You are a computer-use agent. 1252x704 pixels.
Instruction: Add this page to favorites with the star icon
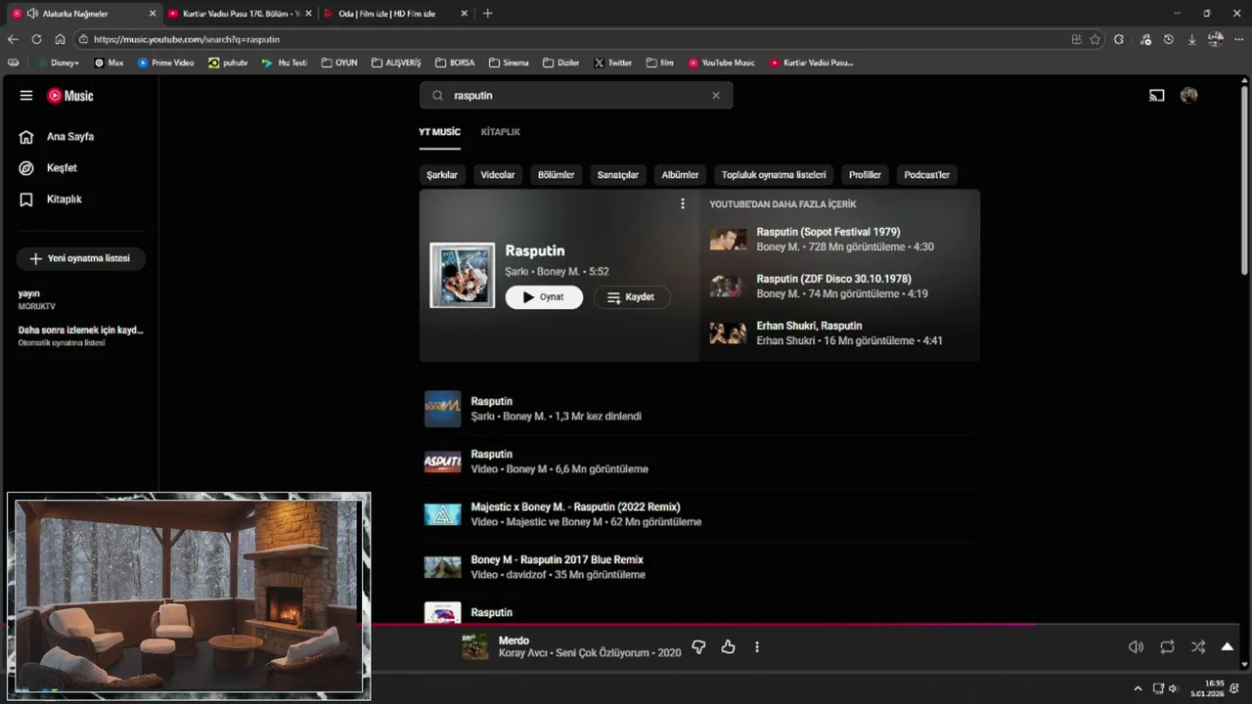pyautogui.click(x=1095, y=39)
